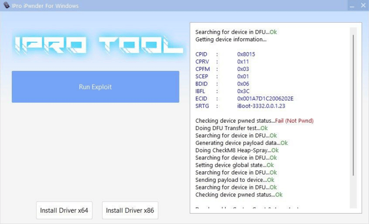Screen dimensions: 369x224
Task: Click the window title 'iPro iPwnder For Windows'
Action: pyautogui.click(x=45, y=5)
